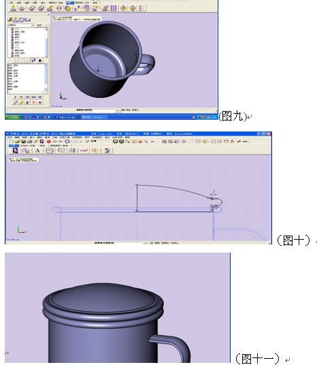Click the Redo arrow in Figure 10 toolbar
This screenshot has height=367, width=317.
pyautogui.click(x=61, y=142)
